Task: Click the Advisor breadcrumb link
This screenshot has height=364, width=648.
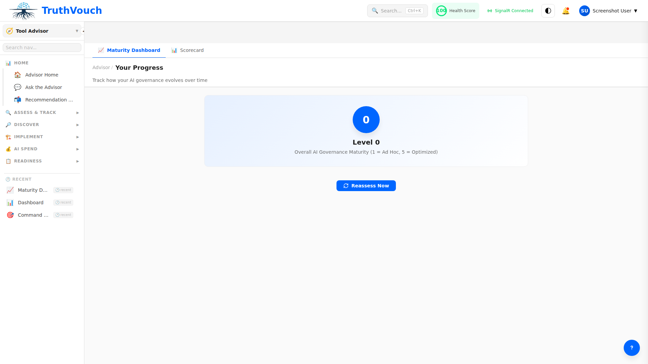Action: click(x=101, y=67)
